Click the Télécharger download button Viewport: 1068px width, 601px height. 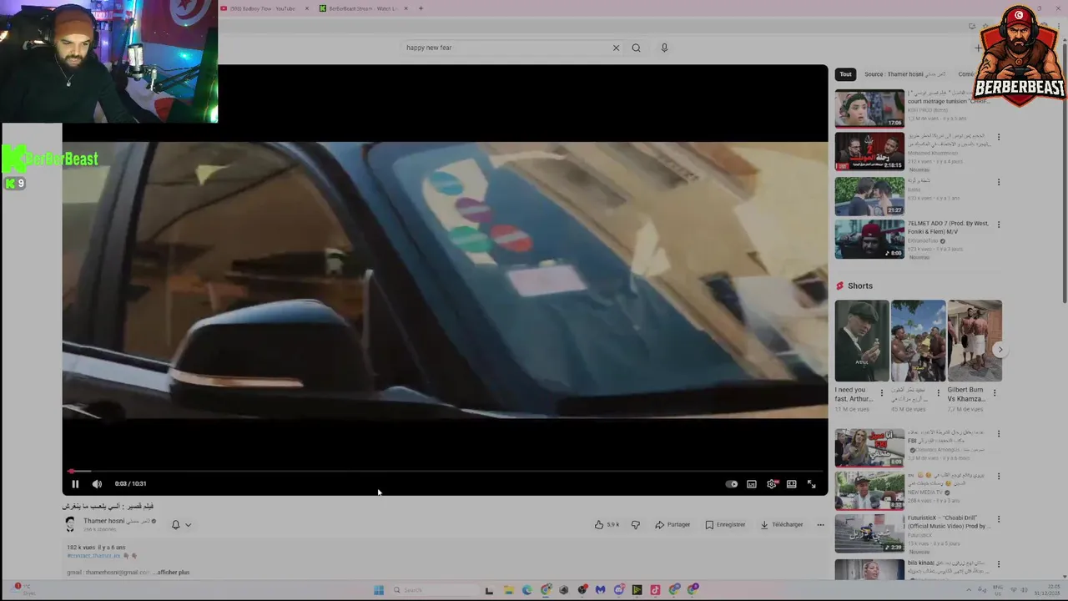coord(782,525)
